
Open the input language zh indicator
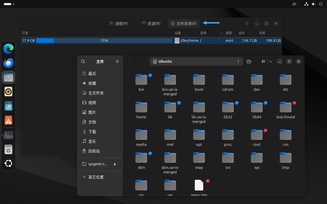point(294,4)
